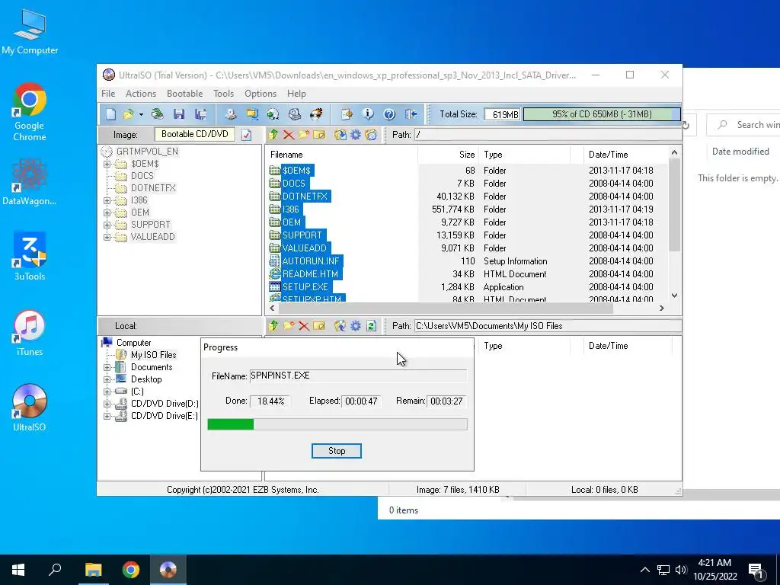Click the Open image folder icon

128,114
